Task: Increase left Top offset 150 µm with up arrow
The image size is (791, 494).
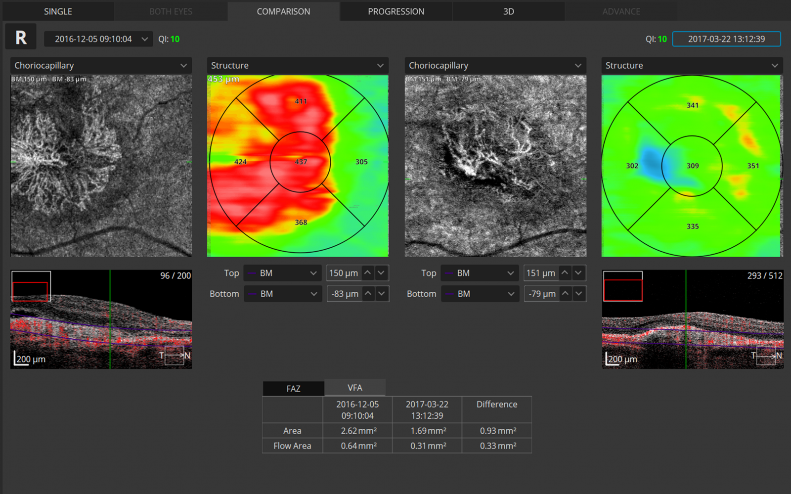Action: (x=368, y=273)
